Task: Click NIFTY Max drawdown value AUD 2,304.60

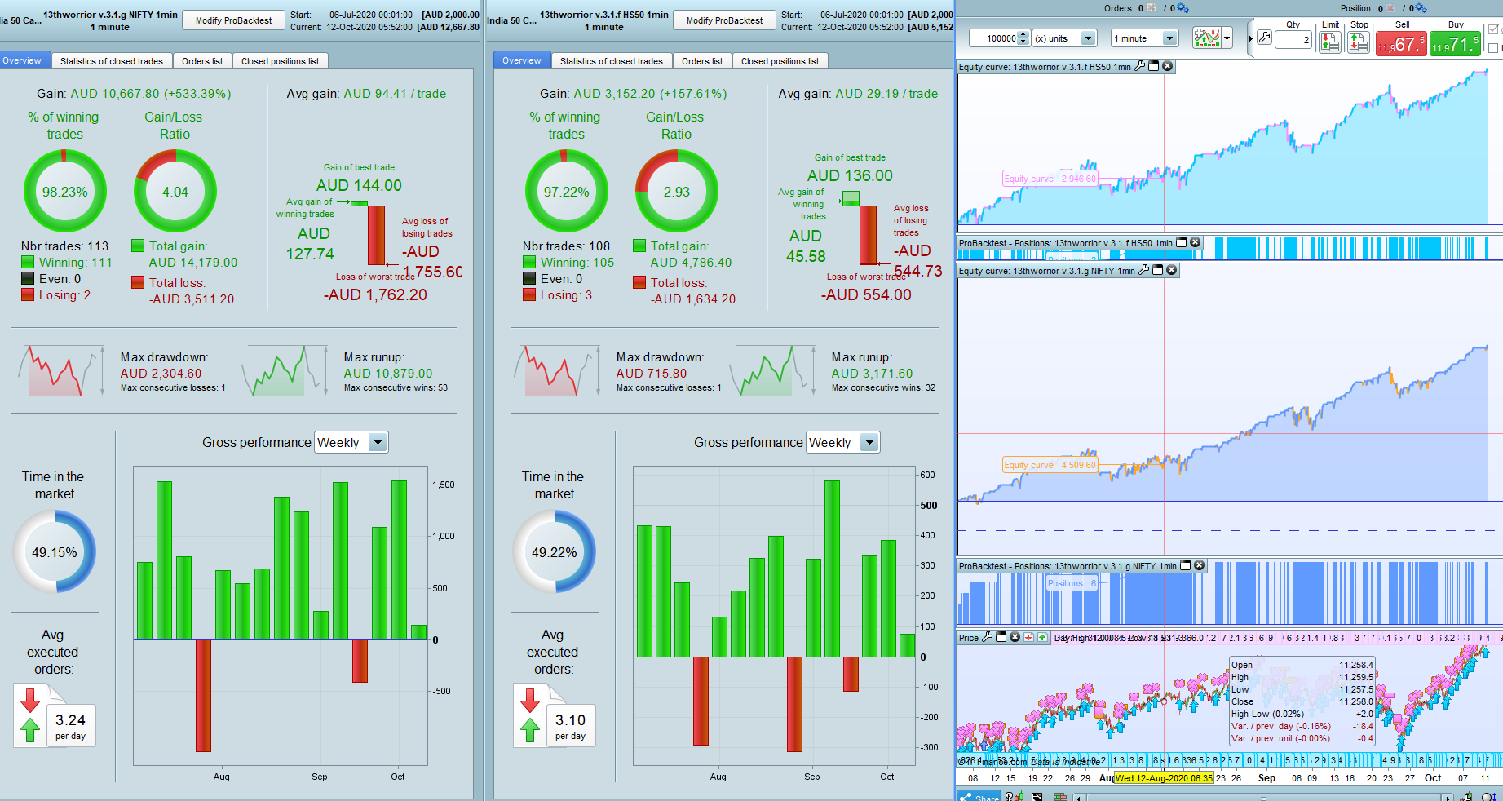Action: [161, 373]
